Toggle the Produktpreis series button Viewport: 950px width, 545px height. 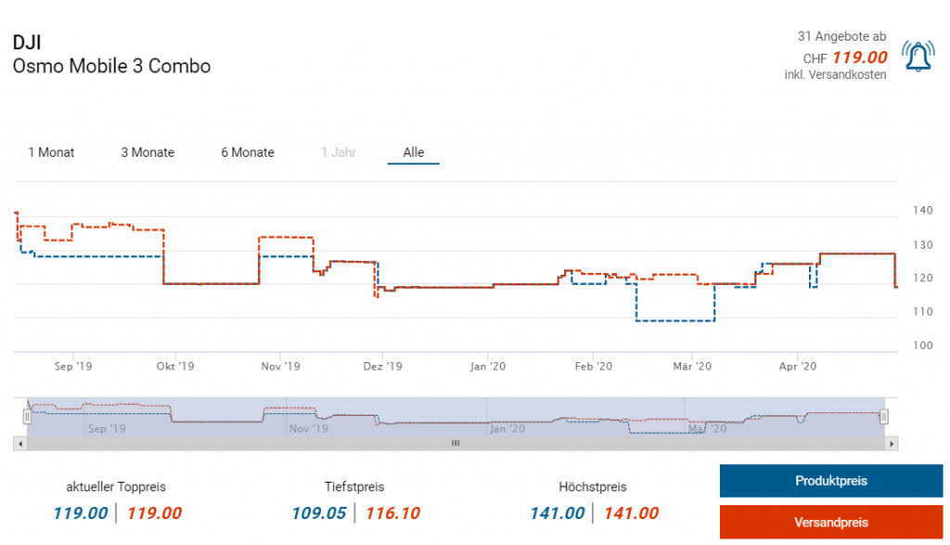(x=830, y=481)
